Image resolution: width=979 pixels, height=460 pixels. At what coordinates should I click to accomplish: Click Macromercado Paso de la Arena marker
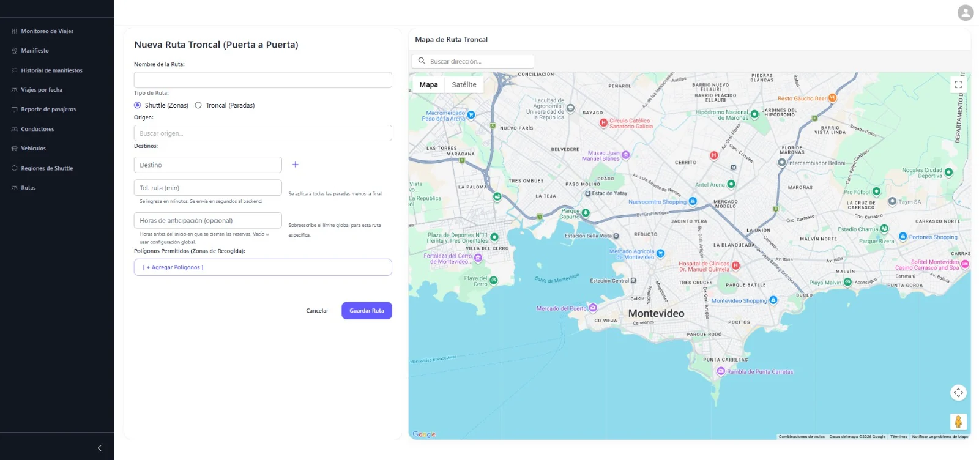471,114
